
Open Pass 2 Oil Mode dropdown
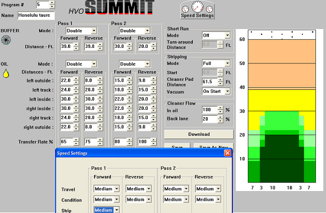pyautogui.click(x=147, y=64)
